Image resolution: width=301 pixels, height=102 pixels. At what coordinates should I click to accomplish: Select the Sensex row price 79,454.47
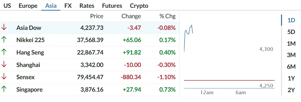(90, 77)
